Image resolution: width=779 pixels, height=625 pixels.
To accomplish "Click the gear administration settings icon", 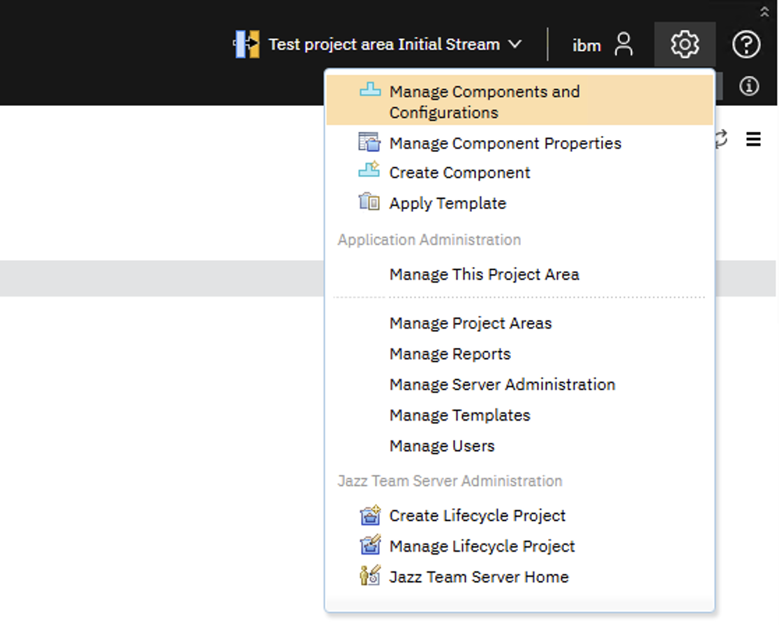I will (x=684, y=45).
